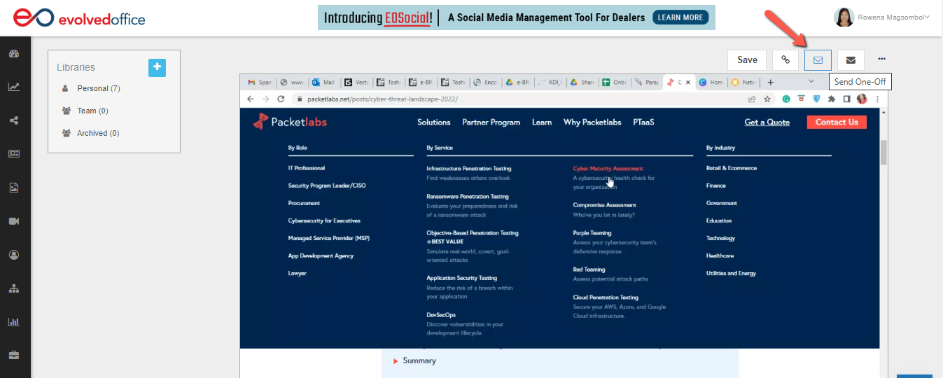Image resolution: width=943 pixels, height=378 pixels.
Task: Click the new tab plus in screenshot
Action: tap(770, 82)
